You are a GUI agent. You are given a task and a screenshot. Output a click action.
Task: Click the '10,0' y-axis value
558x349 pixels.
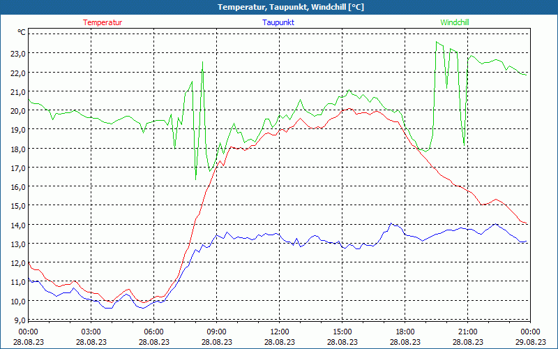coord(18,301)
